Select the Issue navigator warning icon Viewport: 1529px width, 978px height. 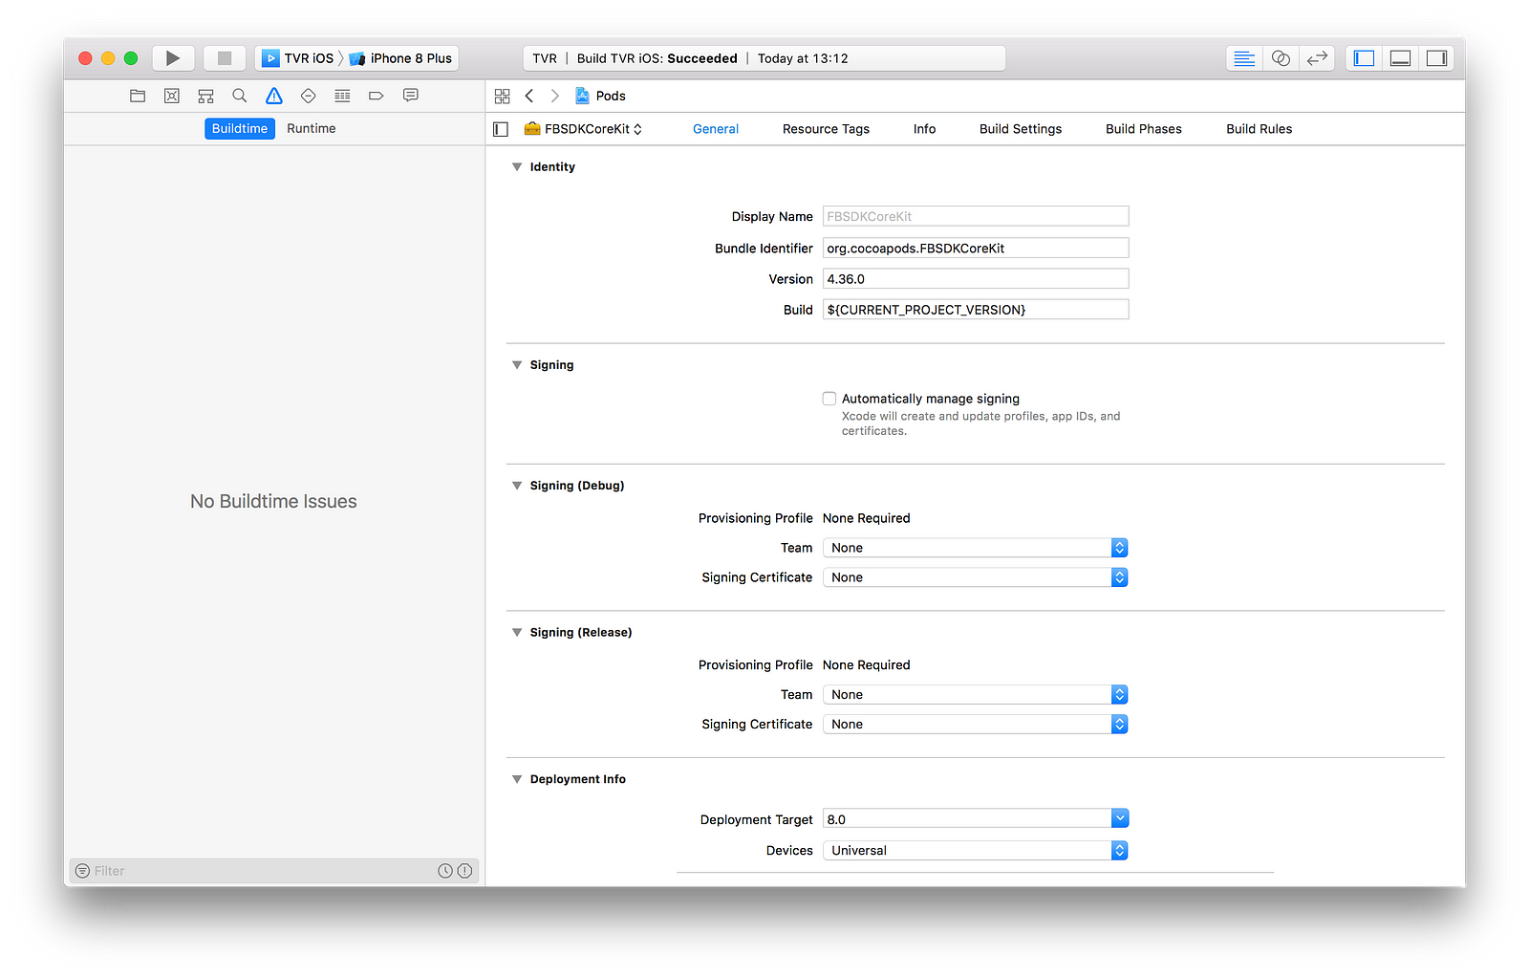274,96
